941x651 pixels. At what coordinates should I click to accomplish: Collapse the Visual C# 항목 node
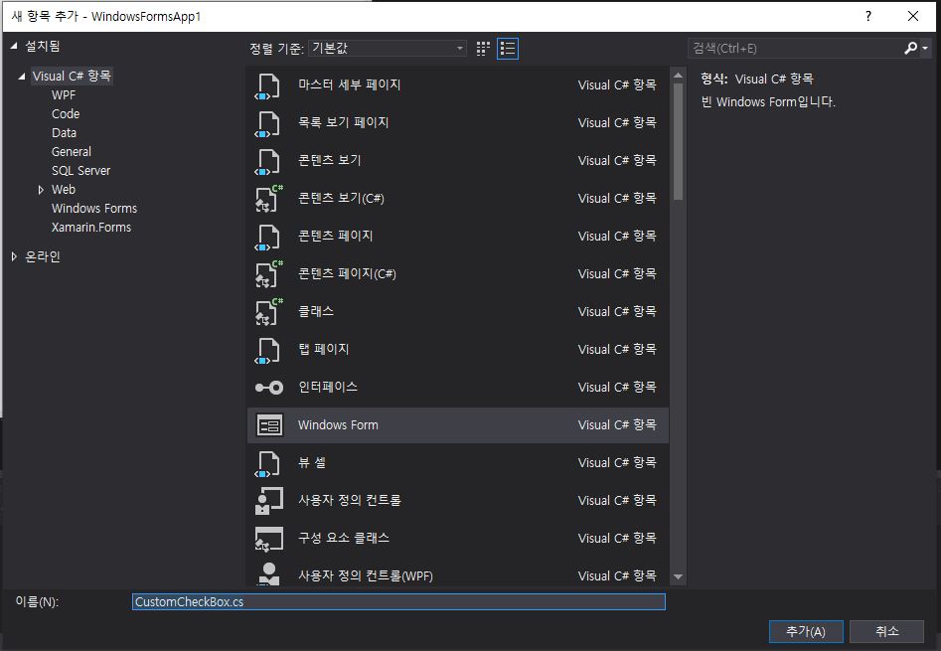(22, 77)
